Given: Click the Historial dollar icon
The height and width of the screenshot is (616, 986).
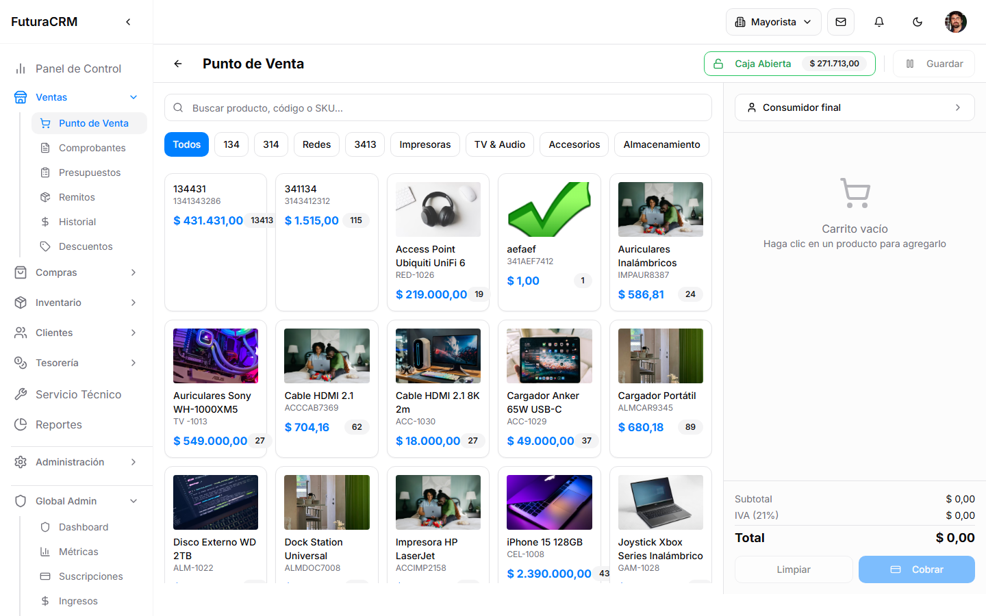Looking at the screenshot, I should point(45,222).
